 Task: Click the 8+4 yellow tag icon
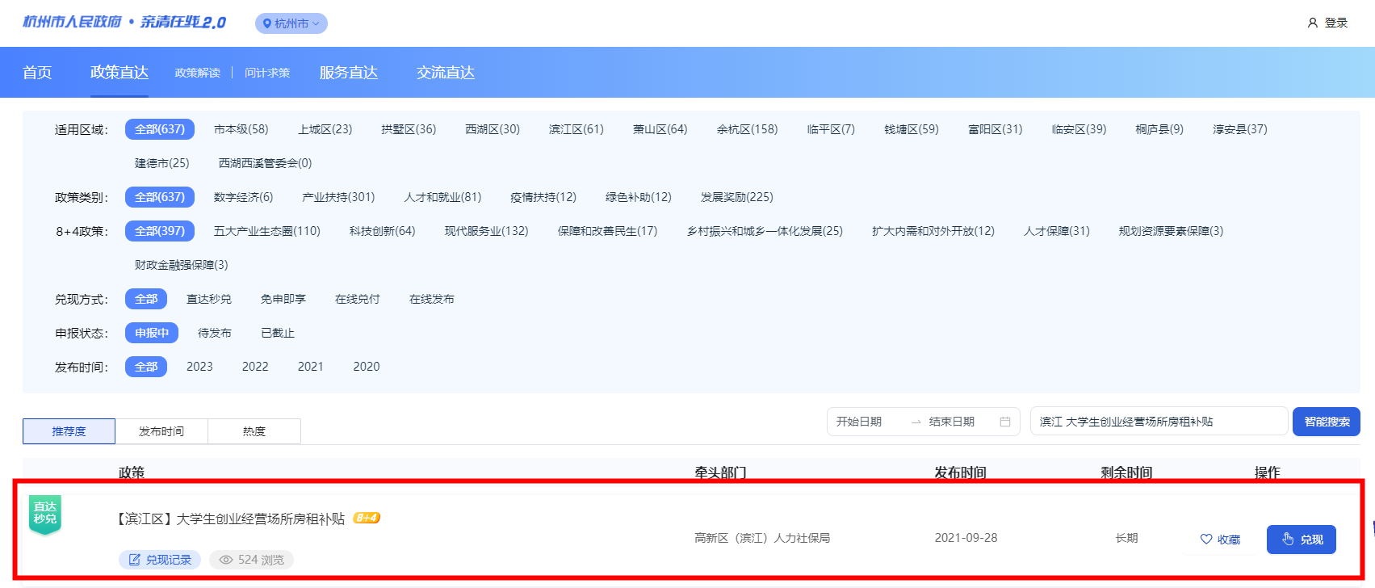[x=367, y=519]
